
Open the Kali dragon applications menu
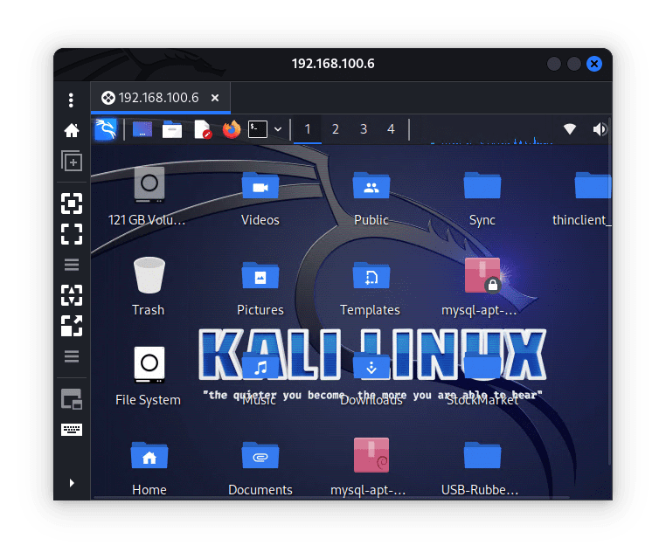tap(106, 129)
